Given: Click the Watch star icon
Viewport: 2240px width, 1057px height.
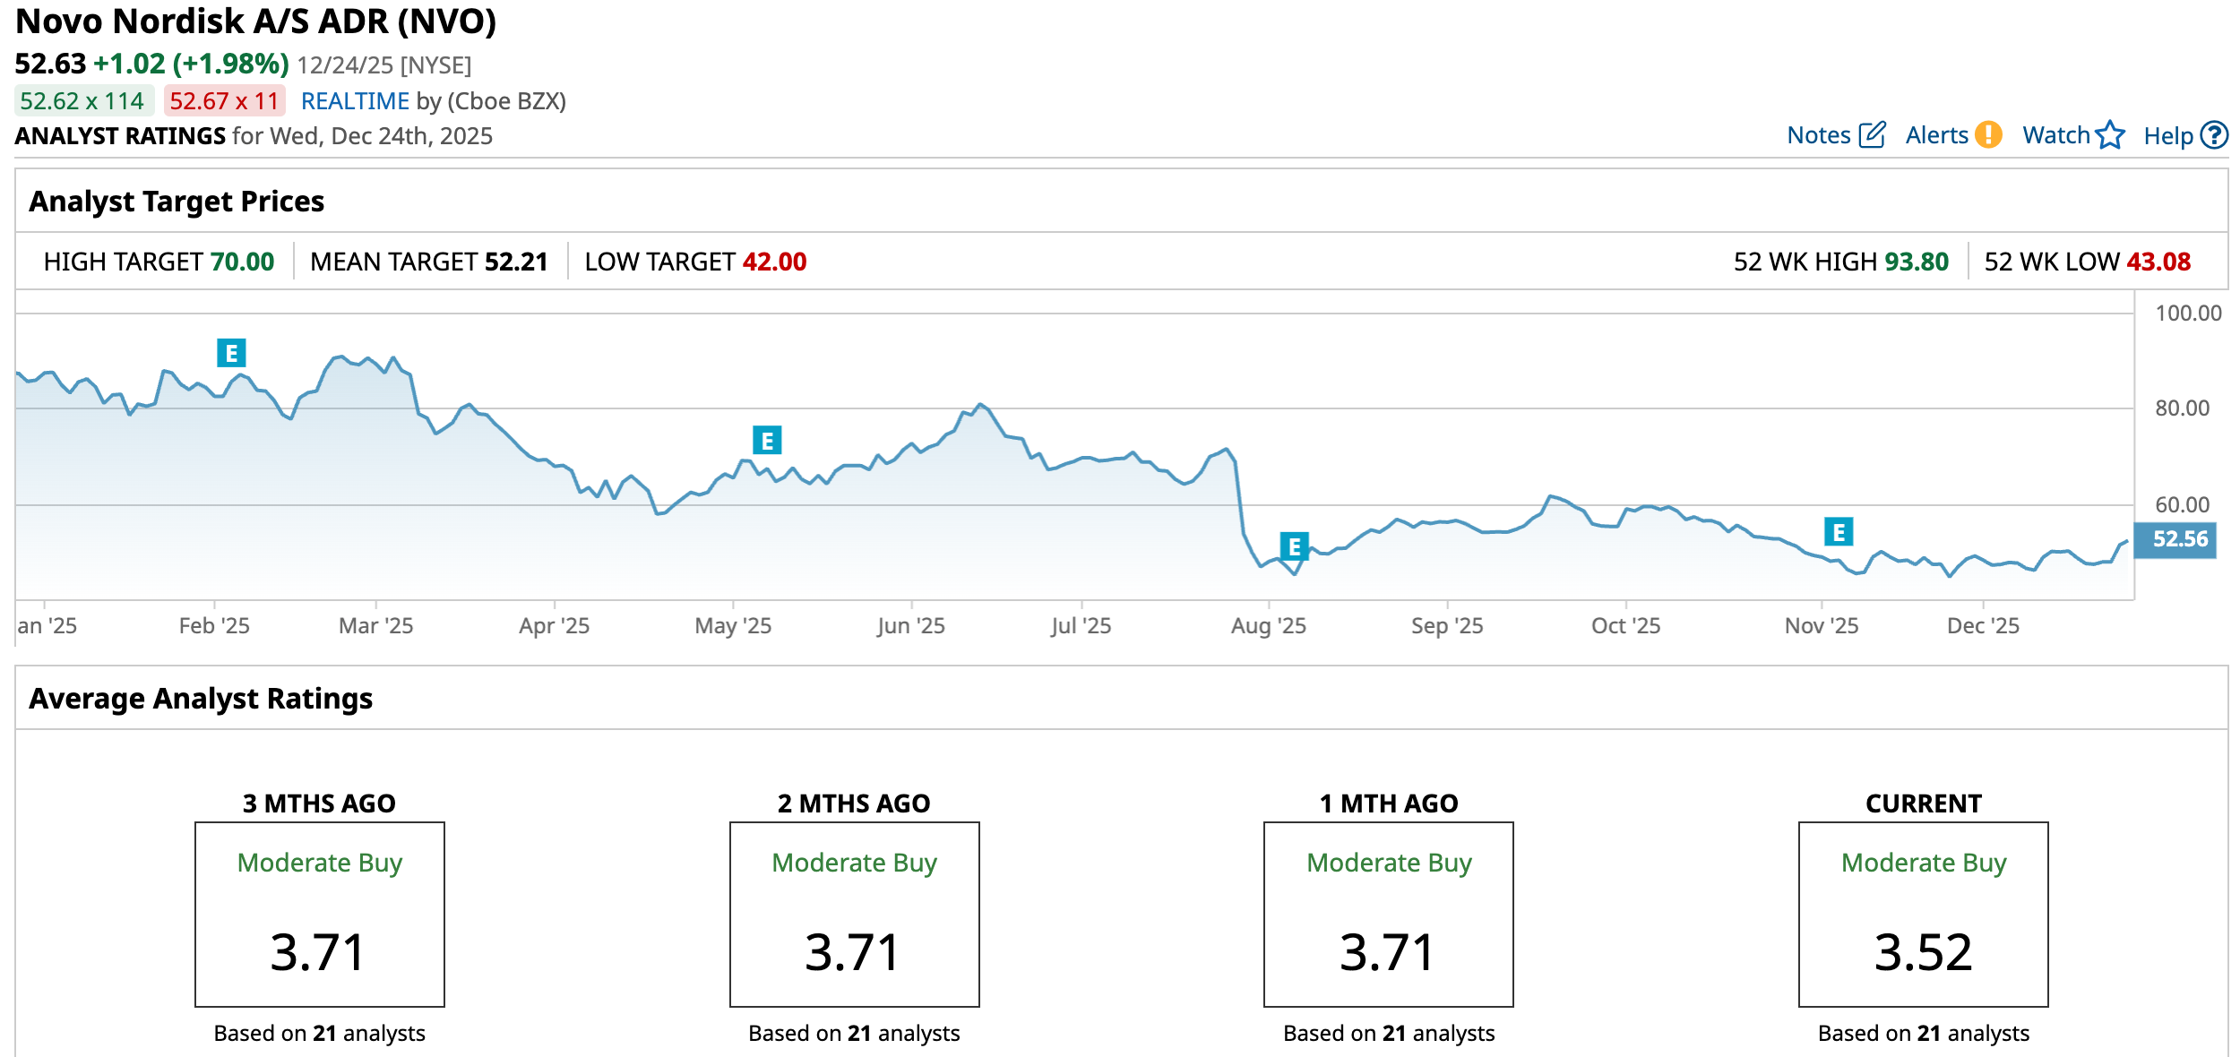Looking at the screenshot, I should pyautogui.click(x=2110, y=135).
